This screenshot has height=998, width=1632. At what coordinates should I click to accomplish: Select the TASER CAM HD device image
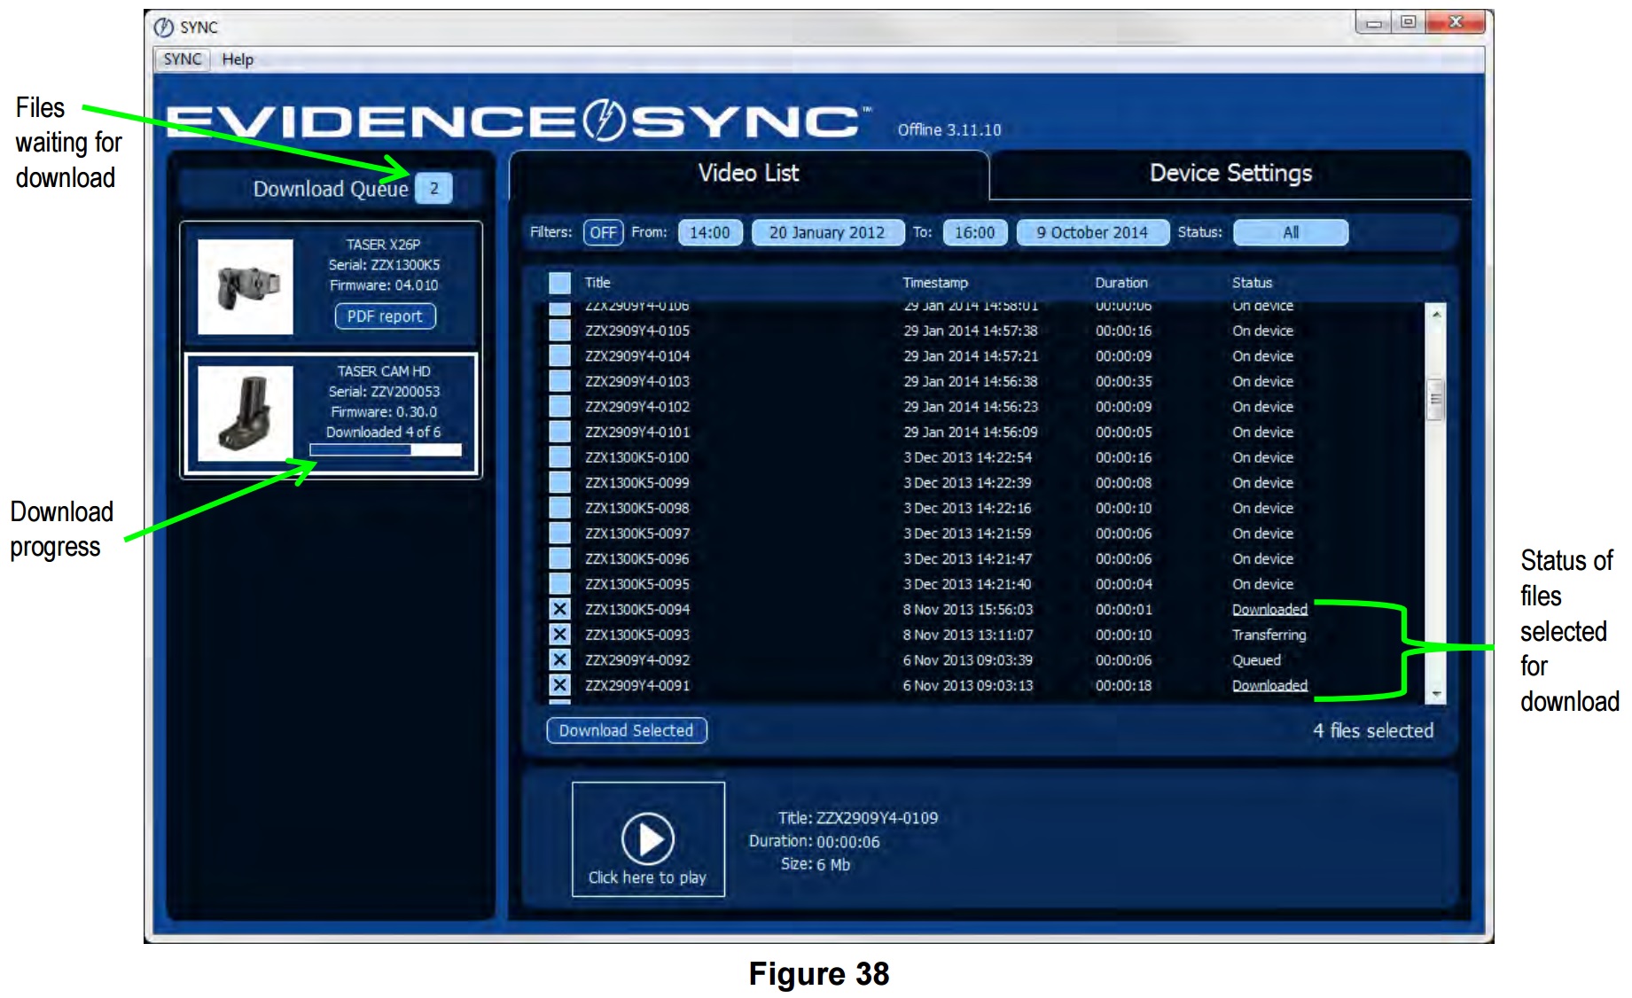click(x=246, y=413)
